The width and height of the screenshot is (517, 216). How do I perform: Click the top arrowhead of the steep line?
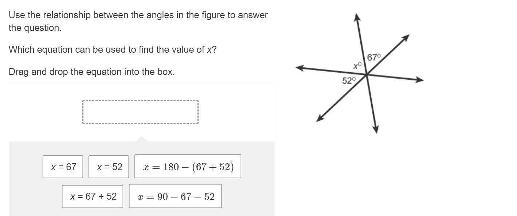coord(357,17)
